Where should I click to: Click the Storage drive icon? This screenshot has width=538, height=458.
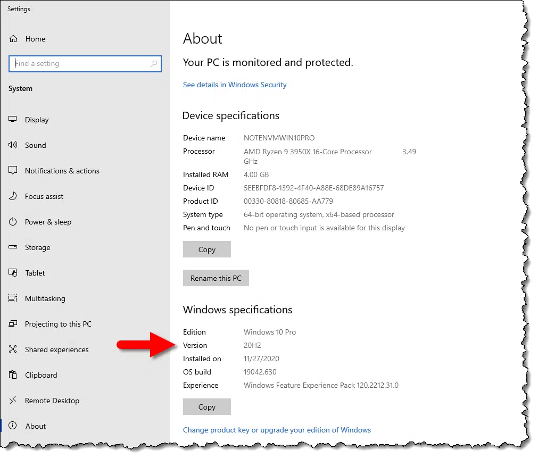pyautogui.click(x=13, y=247)
